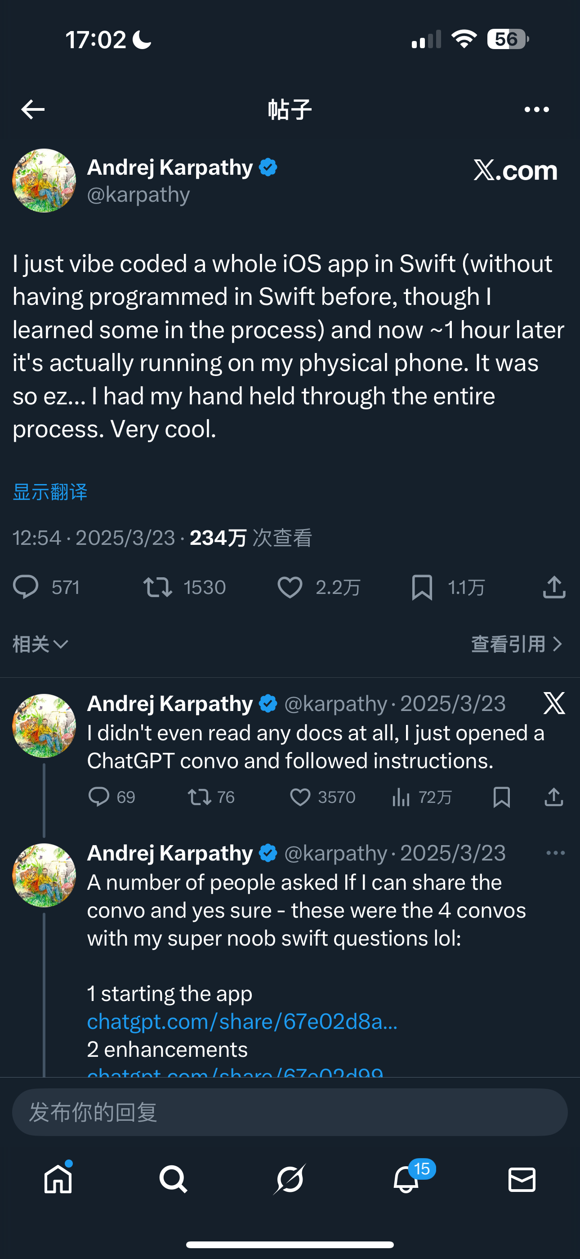Open notifications bell with 15 badge

406,1179
